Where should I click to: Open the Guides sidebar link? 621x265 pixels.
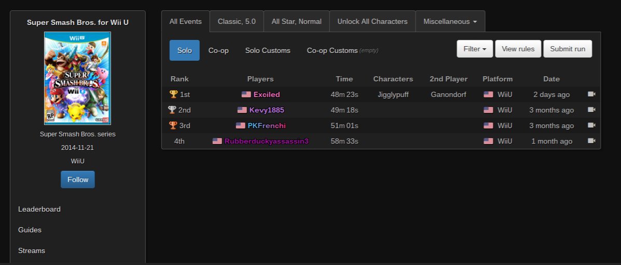[x=30, y=230]
